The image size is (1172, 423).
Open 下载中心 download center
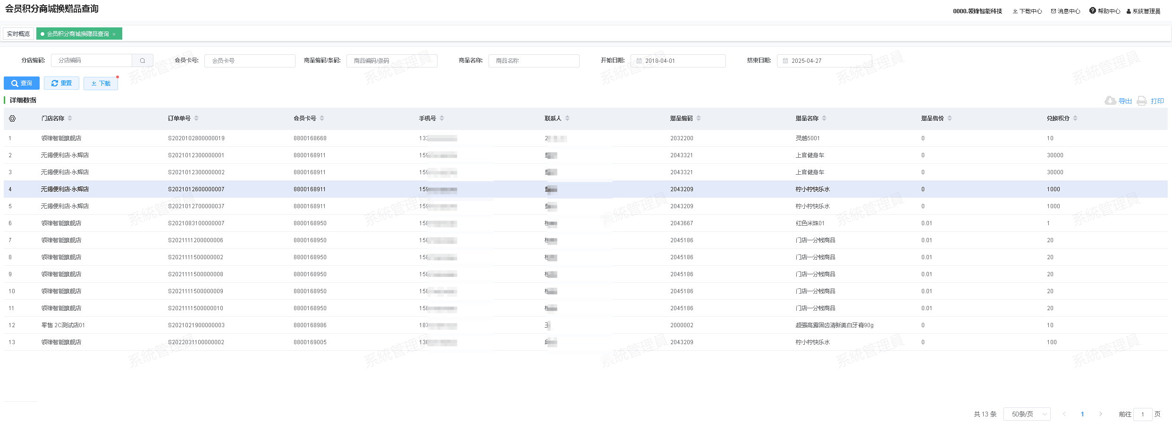click(x=1027, y=11)
